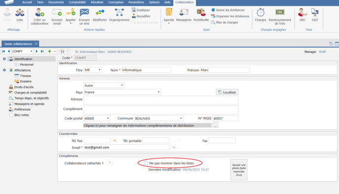Open the Comptabilité menu
This screenshot has width=339, height=194.
pyautogui.click(x=77, y=2)
